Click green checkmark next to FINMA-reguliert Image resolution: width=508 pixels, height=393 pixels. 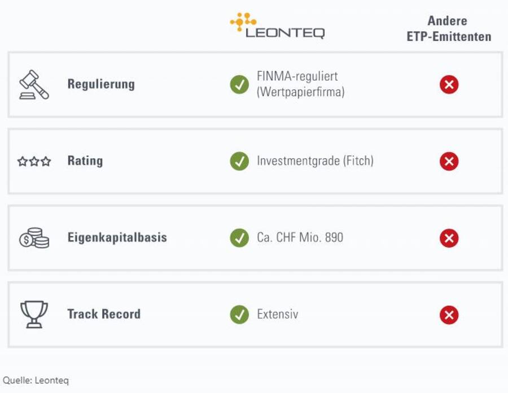tap(239, 85)
